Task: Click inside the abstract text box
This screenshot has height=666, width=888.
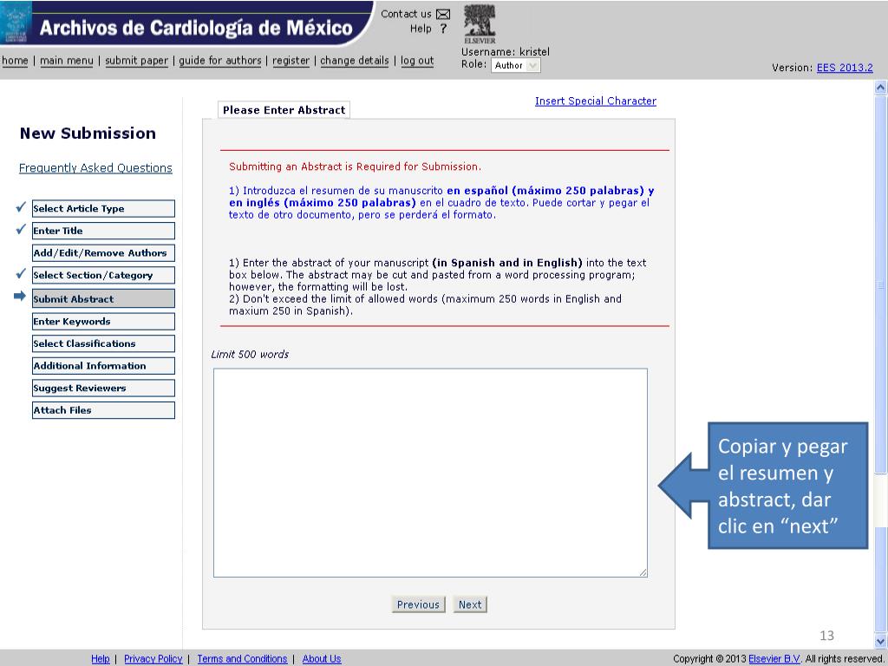Action: point(430,473)
